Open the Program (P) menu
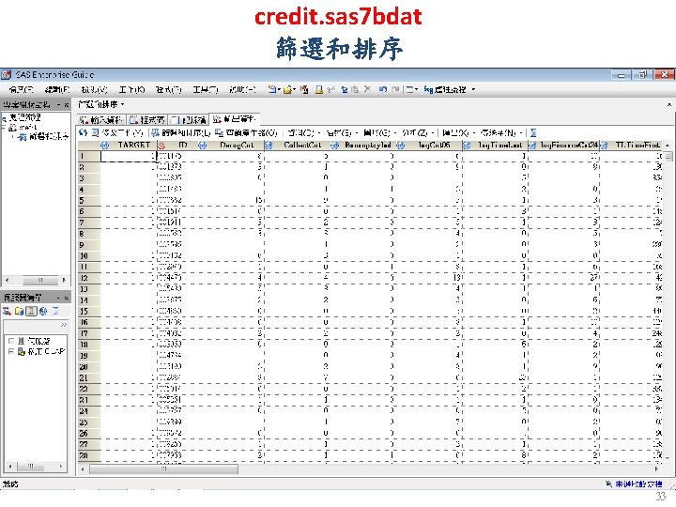The image size is (676, 507). pos(169,89)
